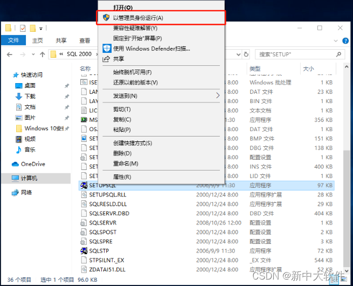The image size is (353, 286).
Task: Refresh the current folder view
Action: click(246, 55)
